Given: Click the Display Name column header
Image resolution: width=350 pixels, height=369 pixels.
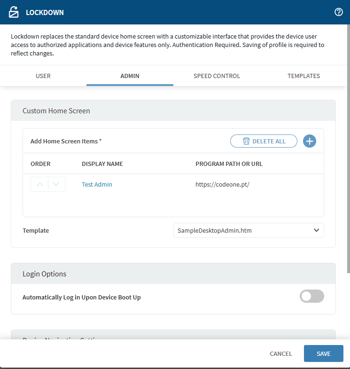Looking at the screenshot, I should (102, 164).
